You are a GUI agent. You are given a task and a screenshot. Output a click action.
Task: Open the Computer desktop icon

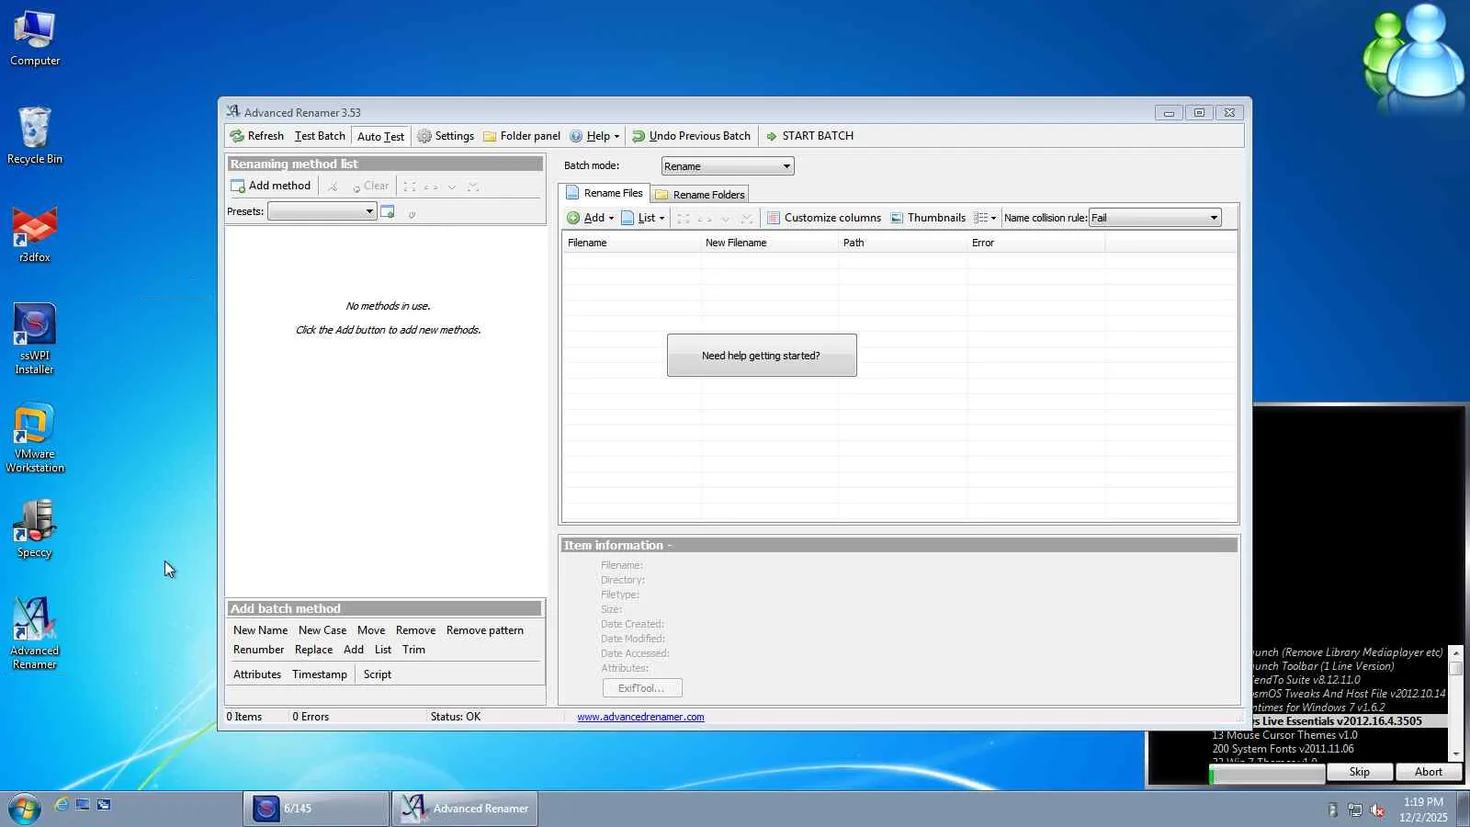[x=35, y=39]
